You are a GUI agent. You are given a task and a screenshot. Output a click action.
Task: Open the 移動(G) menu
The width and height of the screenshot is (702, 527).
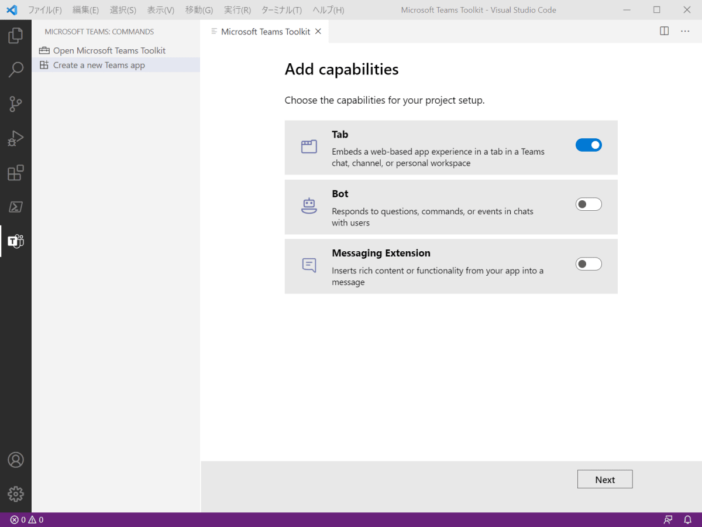click(x=199, y=10)
